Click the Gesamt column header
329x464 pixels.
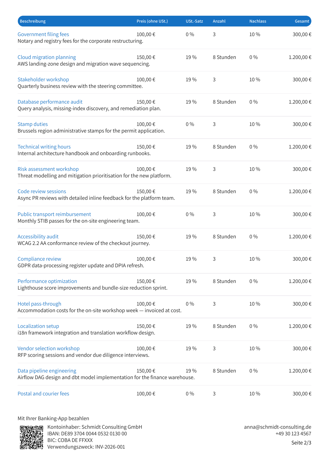pyautogui.click(x=302, y=21)
